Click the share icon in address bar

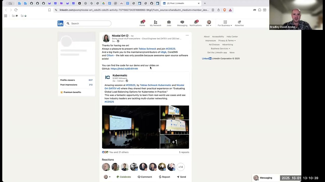click(218, 10)
